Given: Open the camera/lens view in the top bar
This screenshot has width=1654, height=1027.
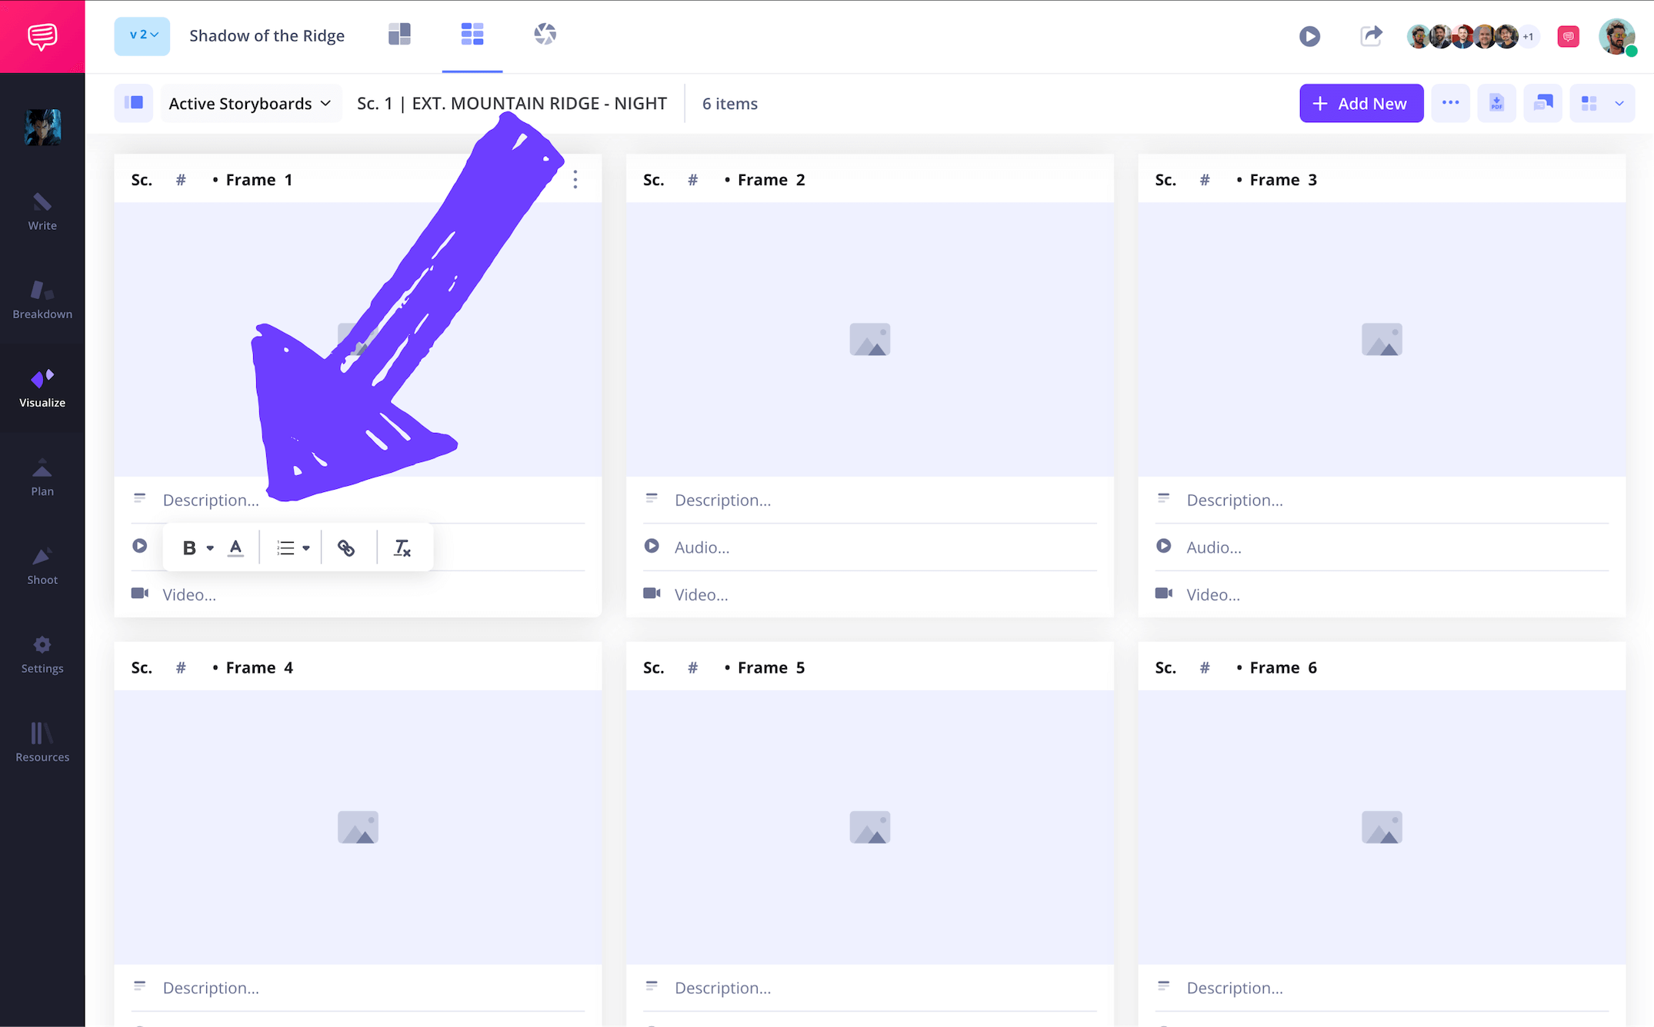Looking at the screenshot, I should 545,35.
